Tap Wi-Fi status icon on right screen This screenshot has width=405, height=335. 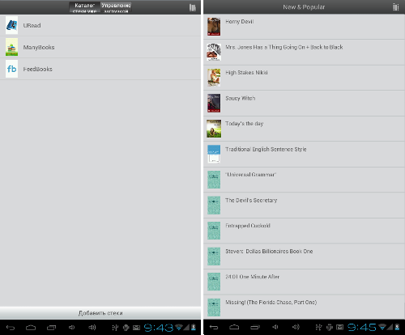click(382, 327)
